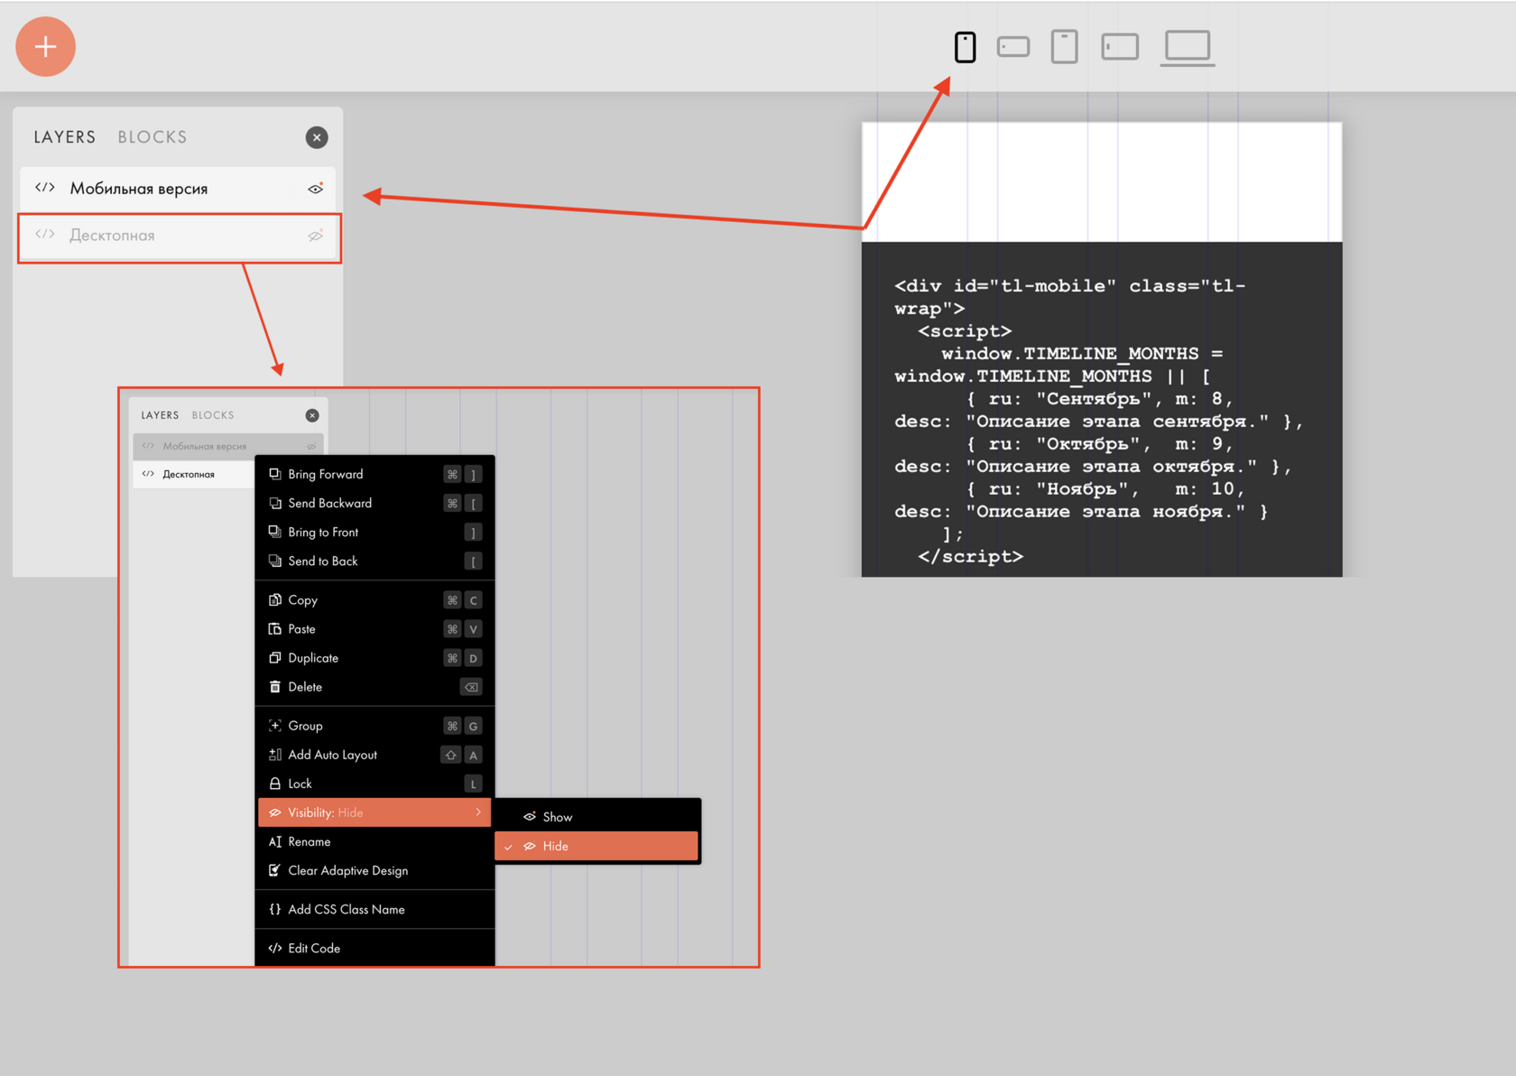This screenshot has width=1516, height=1076.
Task: Click Add Auto Layout menu entry
Action: click(x=374, y=755)
